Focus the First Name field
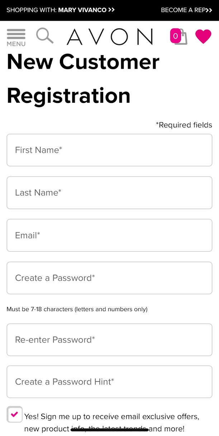This screenshot has width=219, height=436. (109, 150)
